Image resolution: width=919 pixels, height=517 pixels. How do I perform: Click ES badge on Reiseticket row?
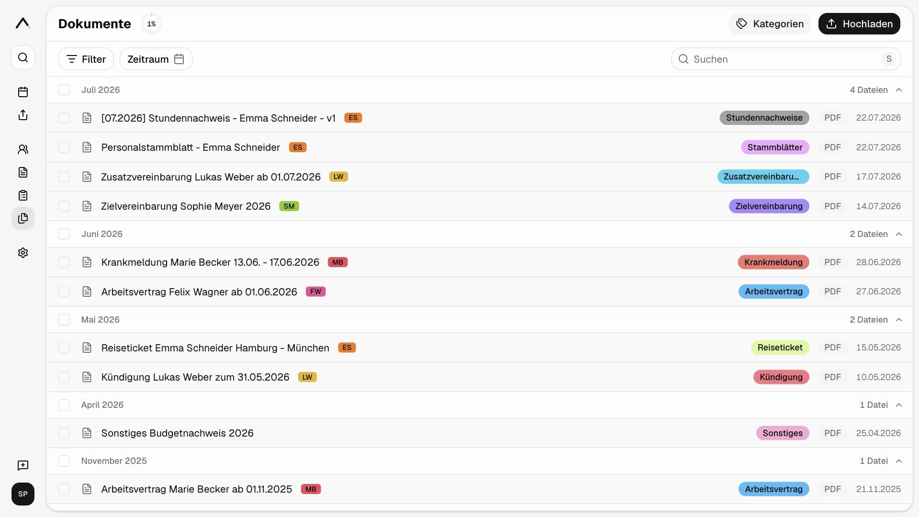[x=347, y=348]
